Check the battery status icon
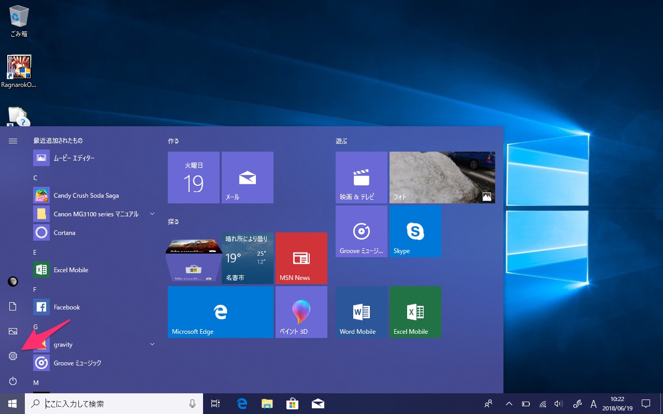The width and height of the screenshot is (663, 414). 526,404
